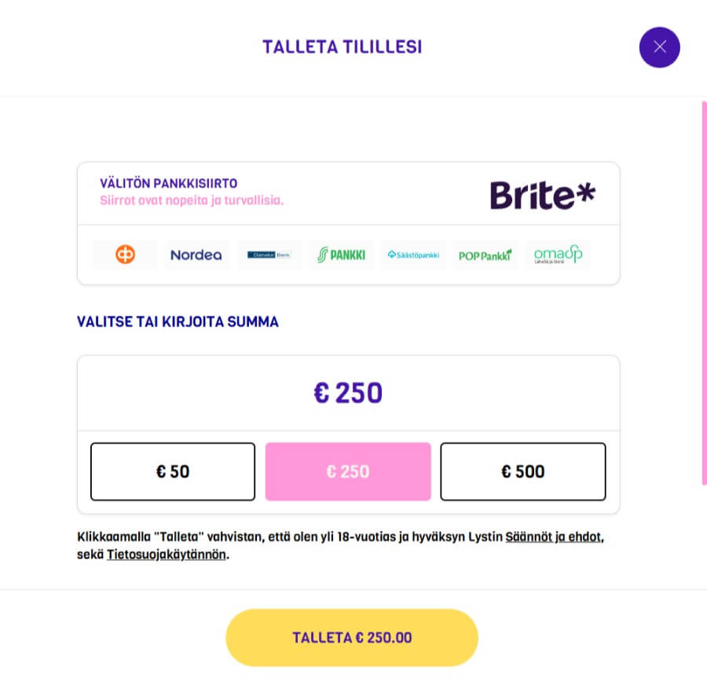
Task: Select the POP Pankki logo
Action: (x=485, y=255)
